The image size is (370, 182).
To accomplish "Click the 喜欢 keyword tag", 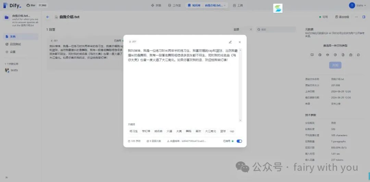I will point(198,131).
